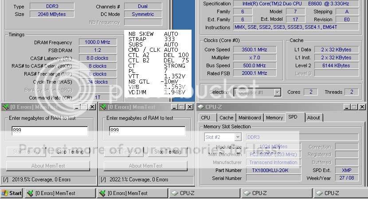The image size is (368, 199).
Task: Switch to the Mainboard tab
Action: pos(250,118)
